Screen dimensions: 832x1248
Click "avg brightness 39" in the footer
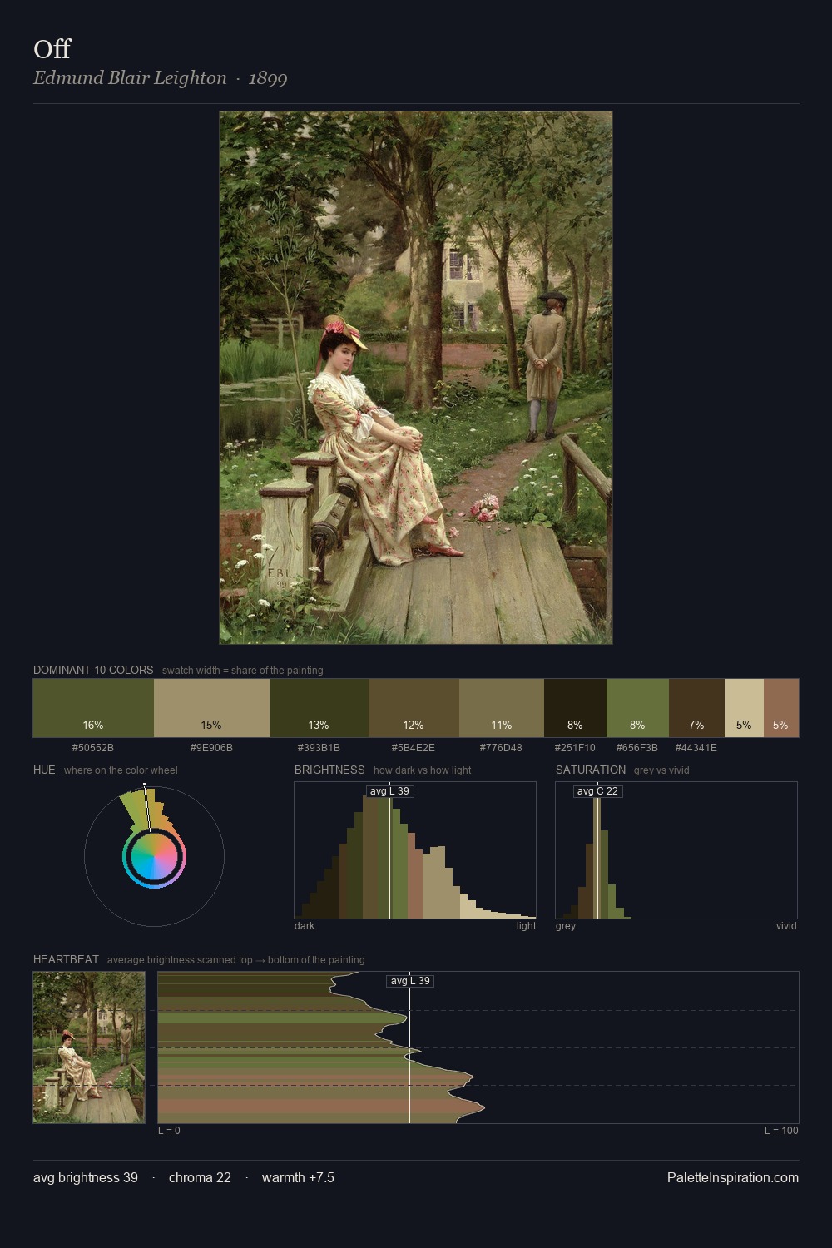86,1177
